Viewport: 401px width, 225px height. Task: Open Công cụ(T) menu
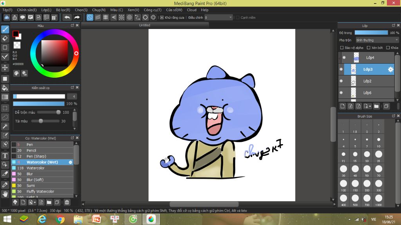pyautogui.click(x=153, y=10)
